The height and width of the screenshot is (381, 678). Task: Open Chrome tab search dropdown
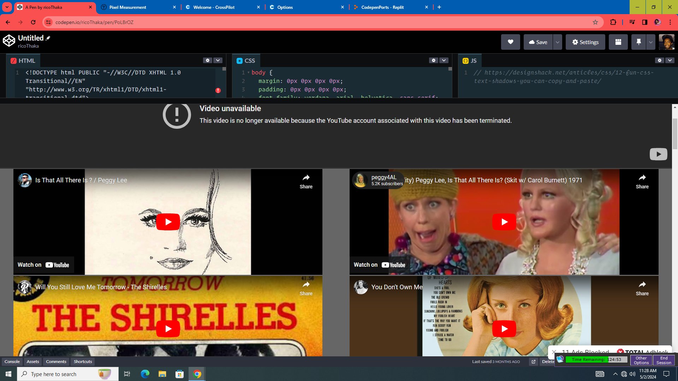[x=7, y=7]
